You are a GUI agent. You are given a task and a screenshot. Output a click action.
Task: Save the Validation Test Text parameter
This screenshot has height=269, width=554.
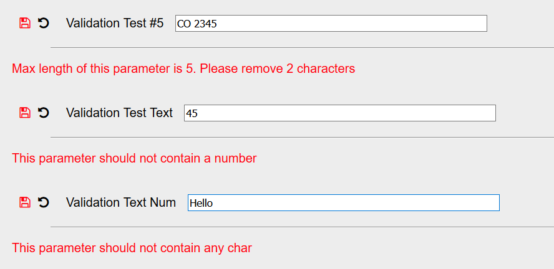25,113
